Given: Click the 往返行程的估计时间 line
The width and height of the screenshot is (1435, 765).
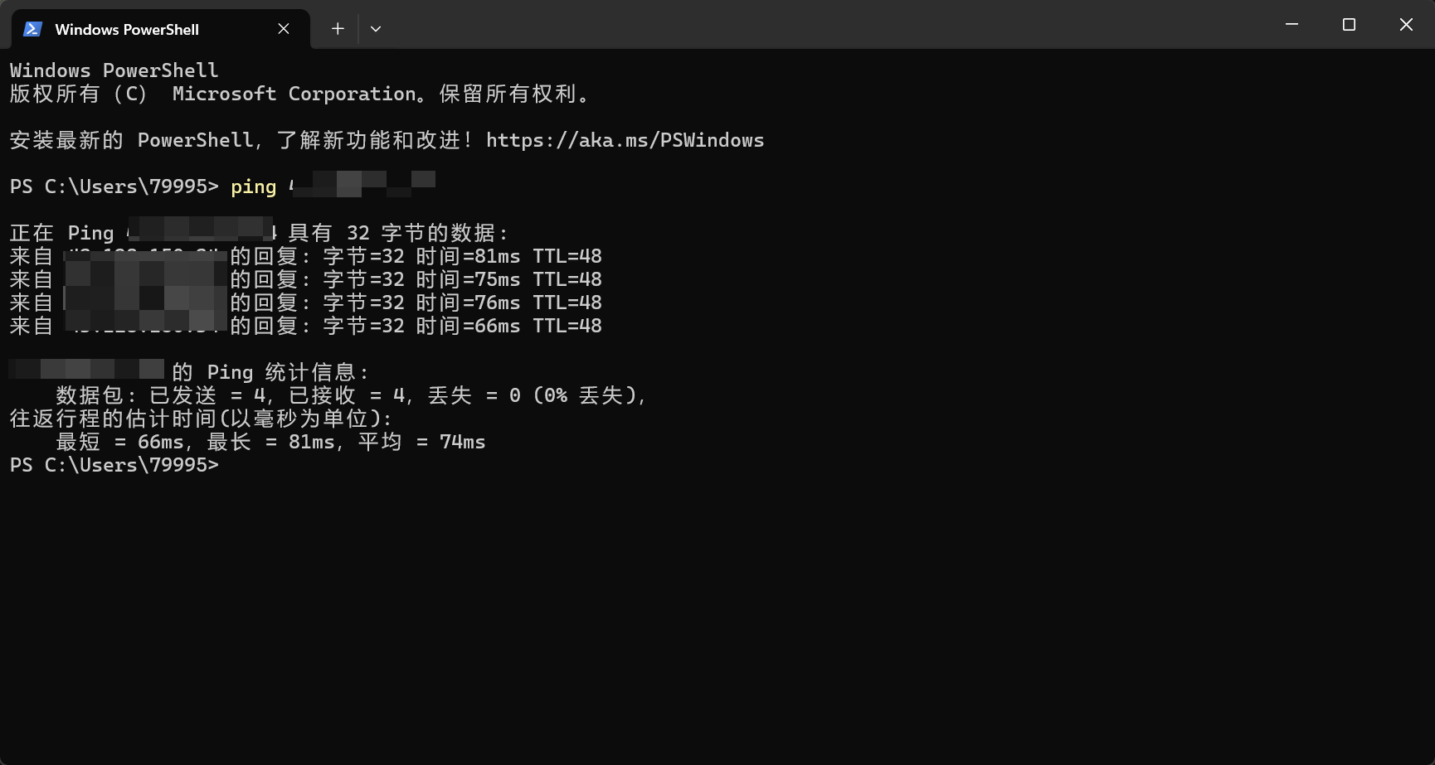Looking at the screenshot, I should click(201, 419).
